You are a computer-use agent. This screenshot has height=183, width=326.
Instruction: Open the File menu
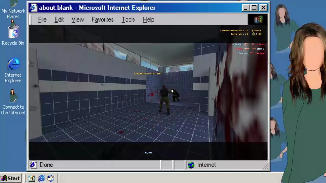(x=42, y=20)
